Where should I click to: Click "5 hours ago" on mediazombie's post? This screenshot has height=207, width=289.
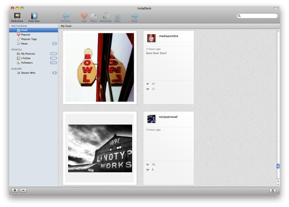click(154, 49)
